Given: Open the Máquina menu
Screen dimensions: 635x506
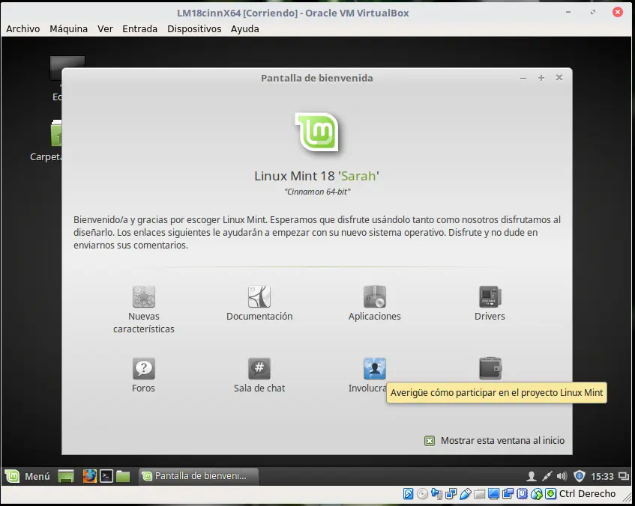Looking at the screenshot, I should (x=68, y=28).
